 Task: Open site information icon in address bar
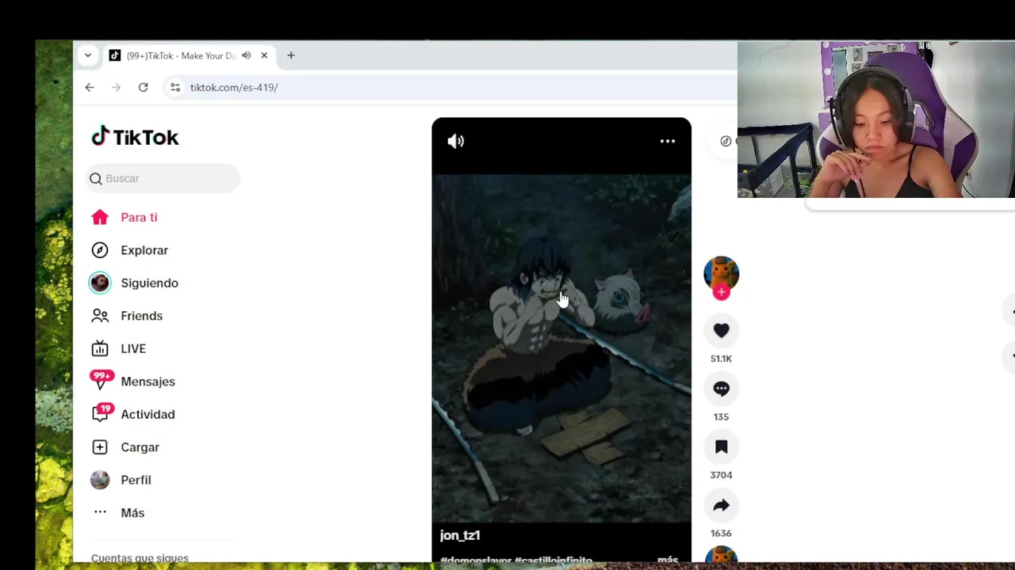[175, 87]
